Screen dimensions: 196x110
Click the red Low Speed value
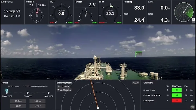point(177,100)
